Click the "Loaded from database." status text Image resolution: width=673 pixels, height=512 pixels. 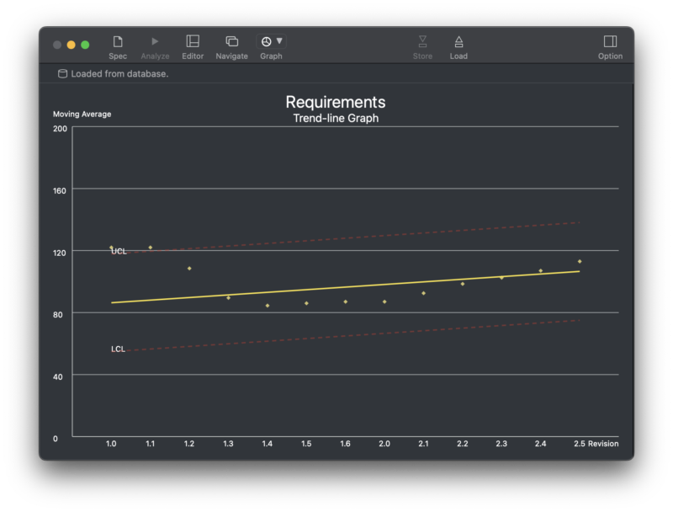[x=119, y=74]
